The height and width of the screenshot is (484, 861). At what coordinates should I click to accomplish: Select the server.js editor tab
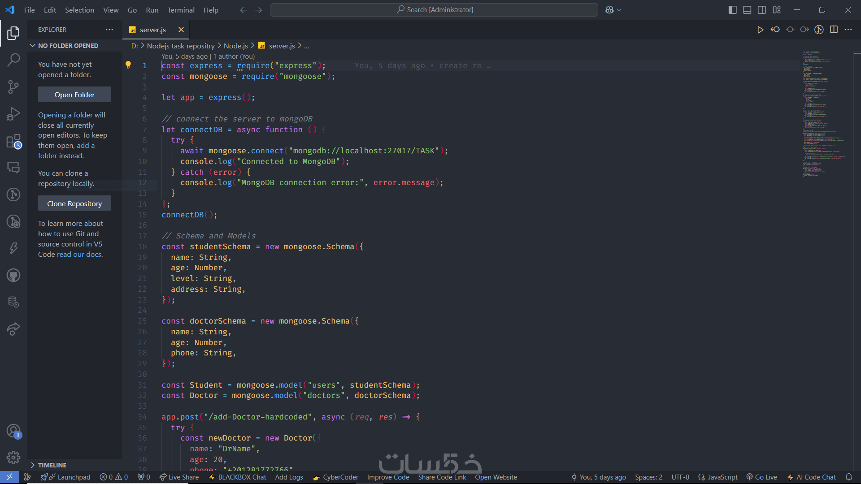[x=152, y=30]
